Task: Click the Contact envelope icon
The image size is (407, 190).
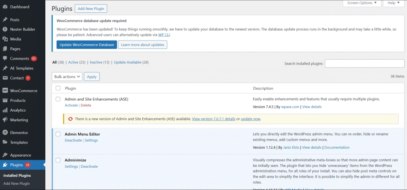Action: [5, 78]
